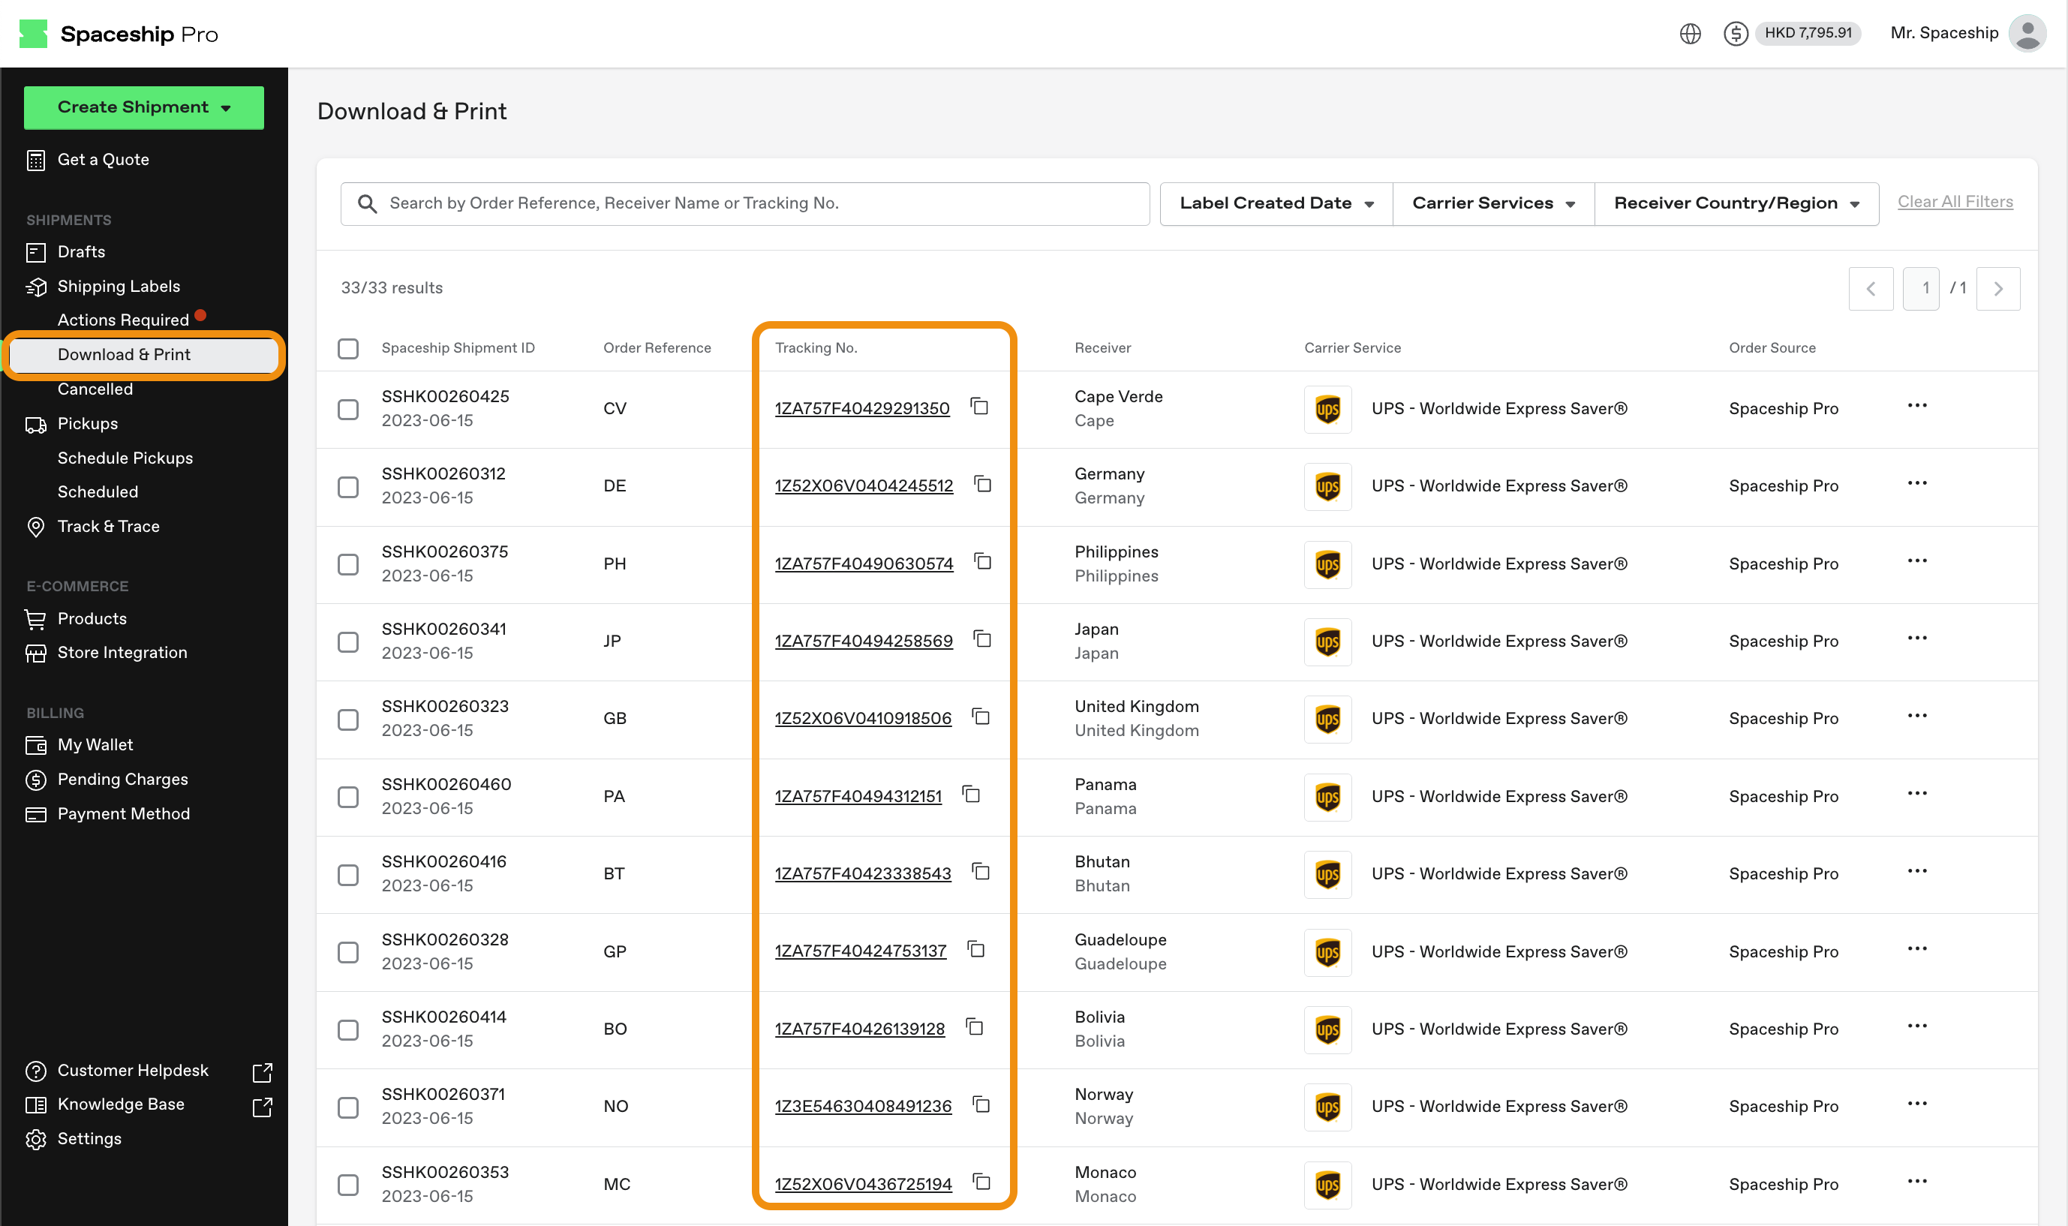The width and height of the screenshot is (2068, 1226).
Task: Copy tracking number 1Z52X06V0436725194
Action: coord(981,1182)
